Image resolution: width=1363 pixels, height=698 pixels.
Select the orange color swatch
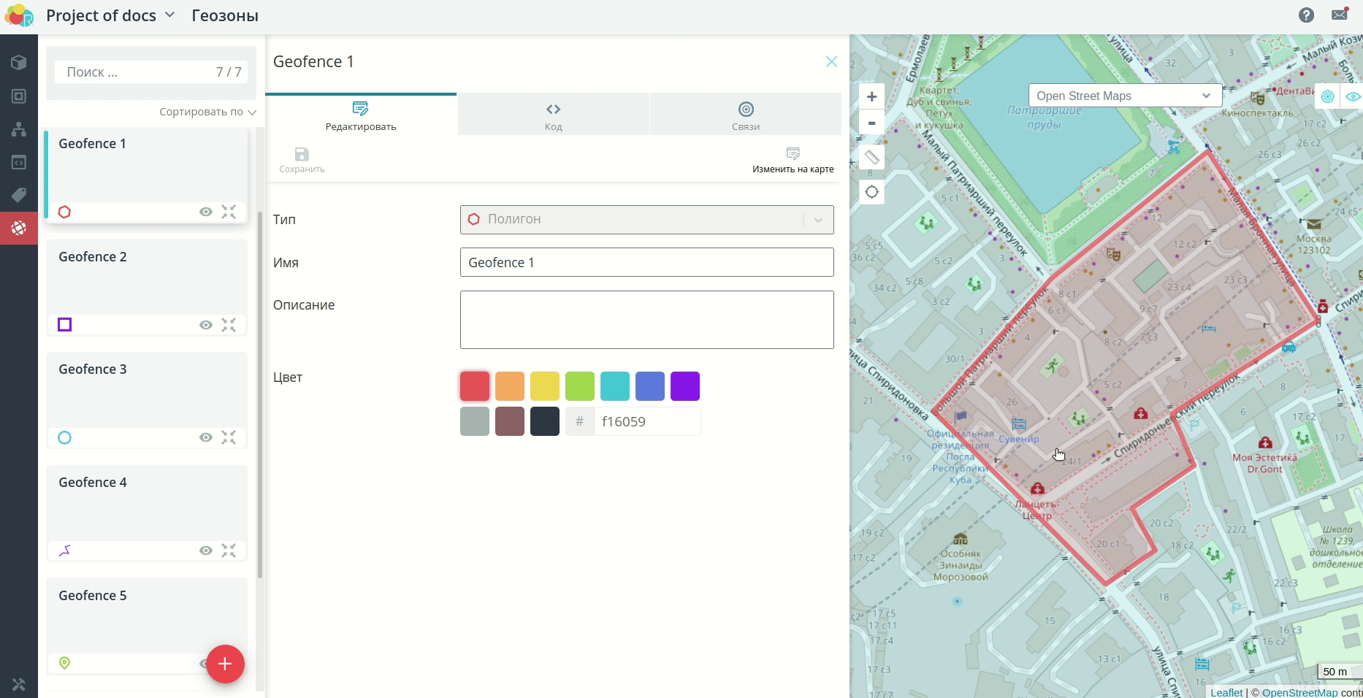[x=510, y=386]
